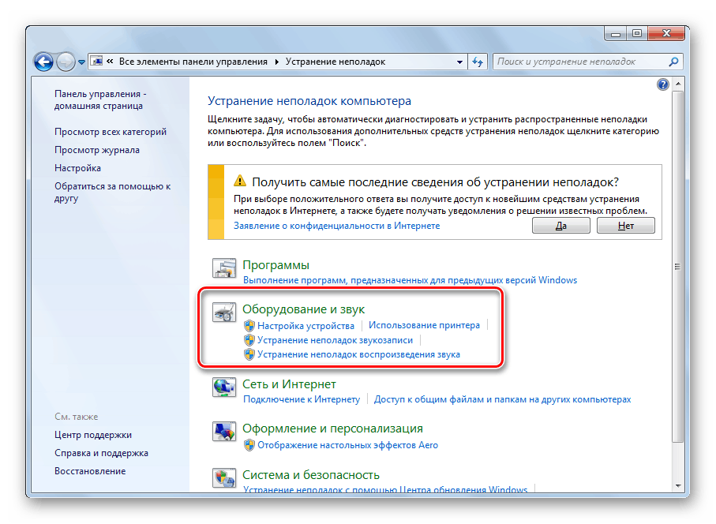Open recent pages dropdown arrow near Back

(81, 62)
